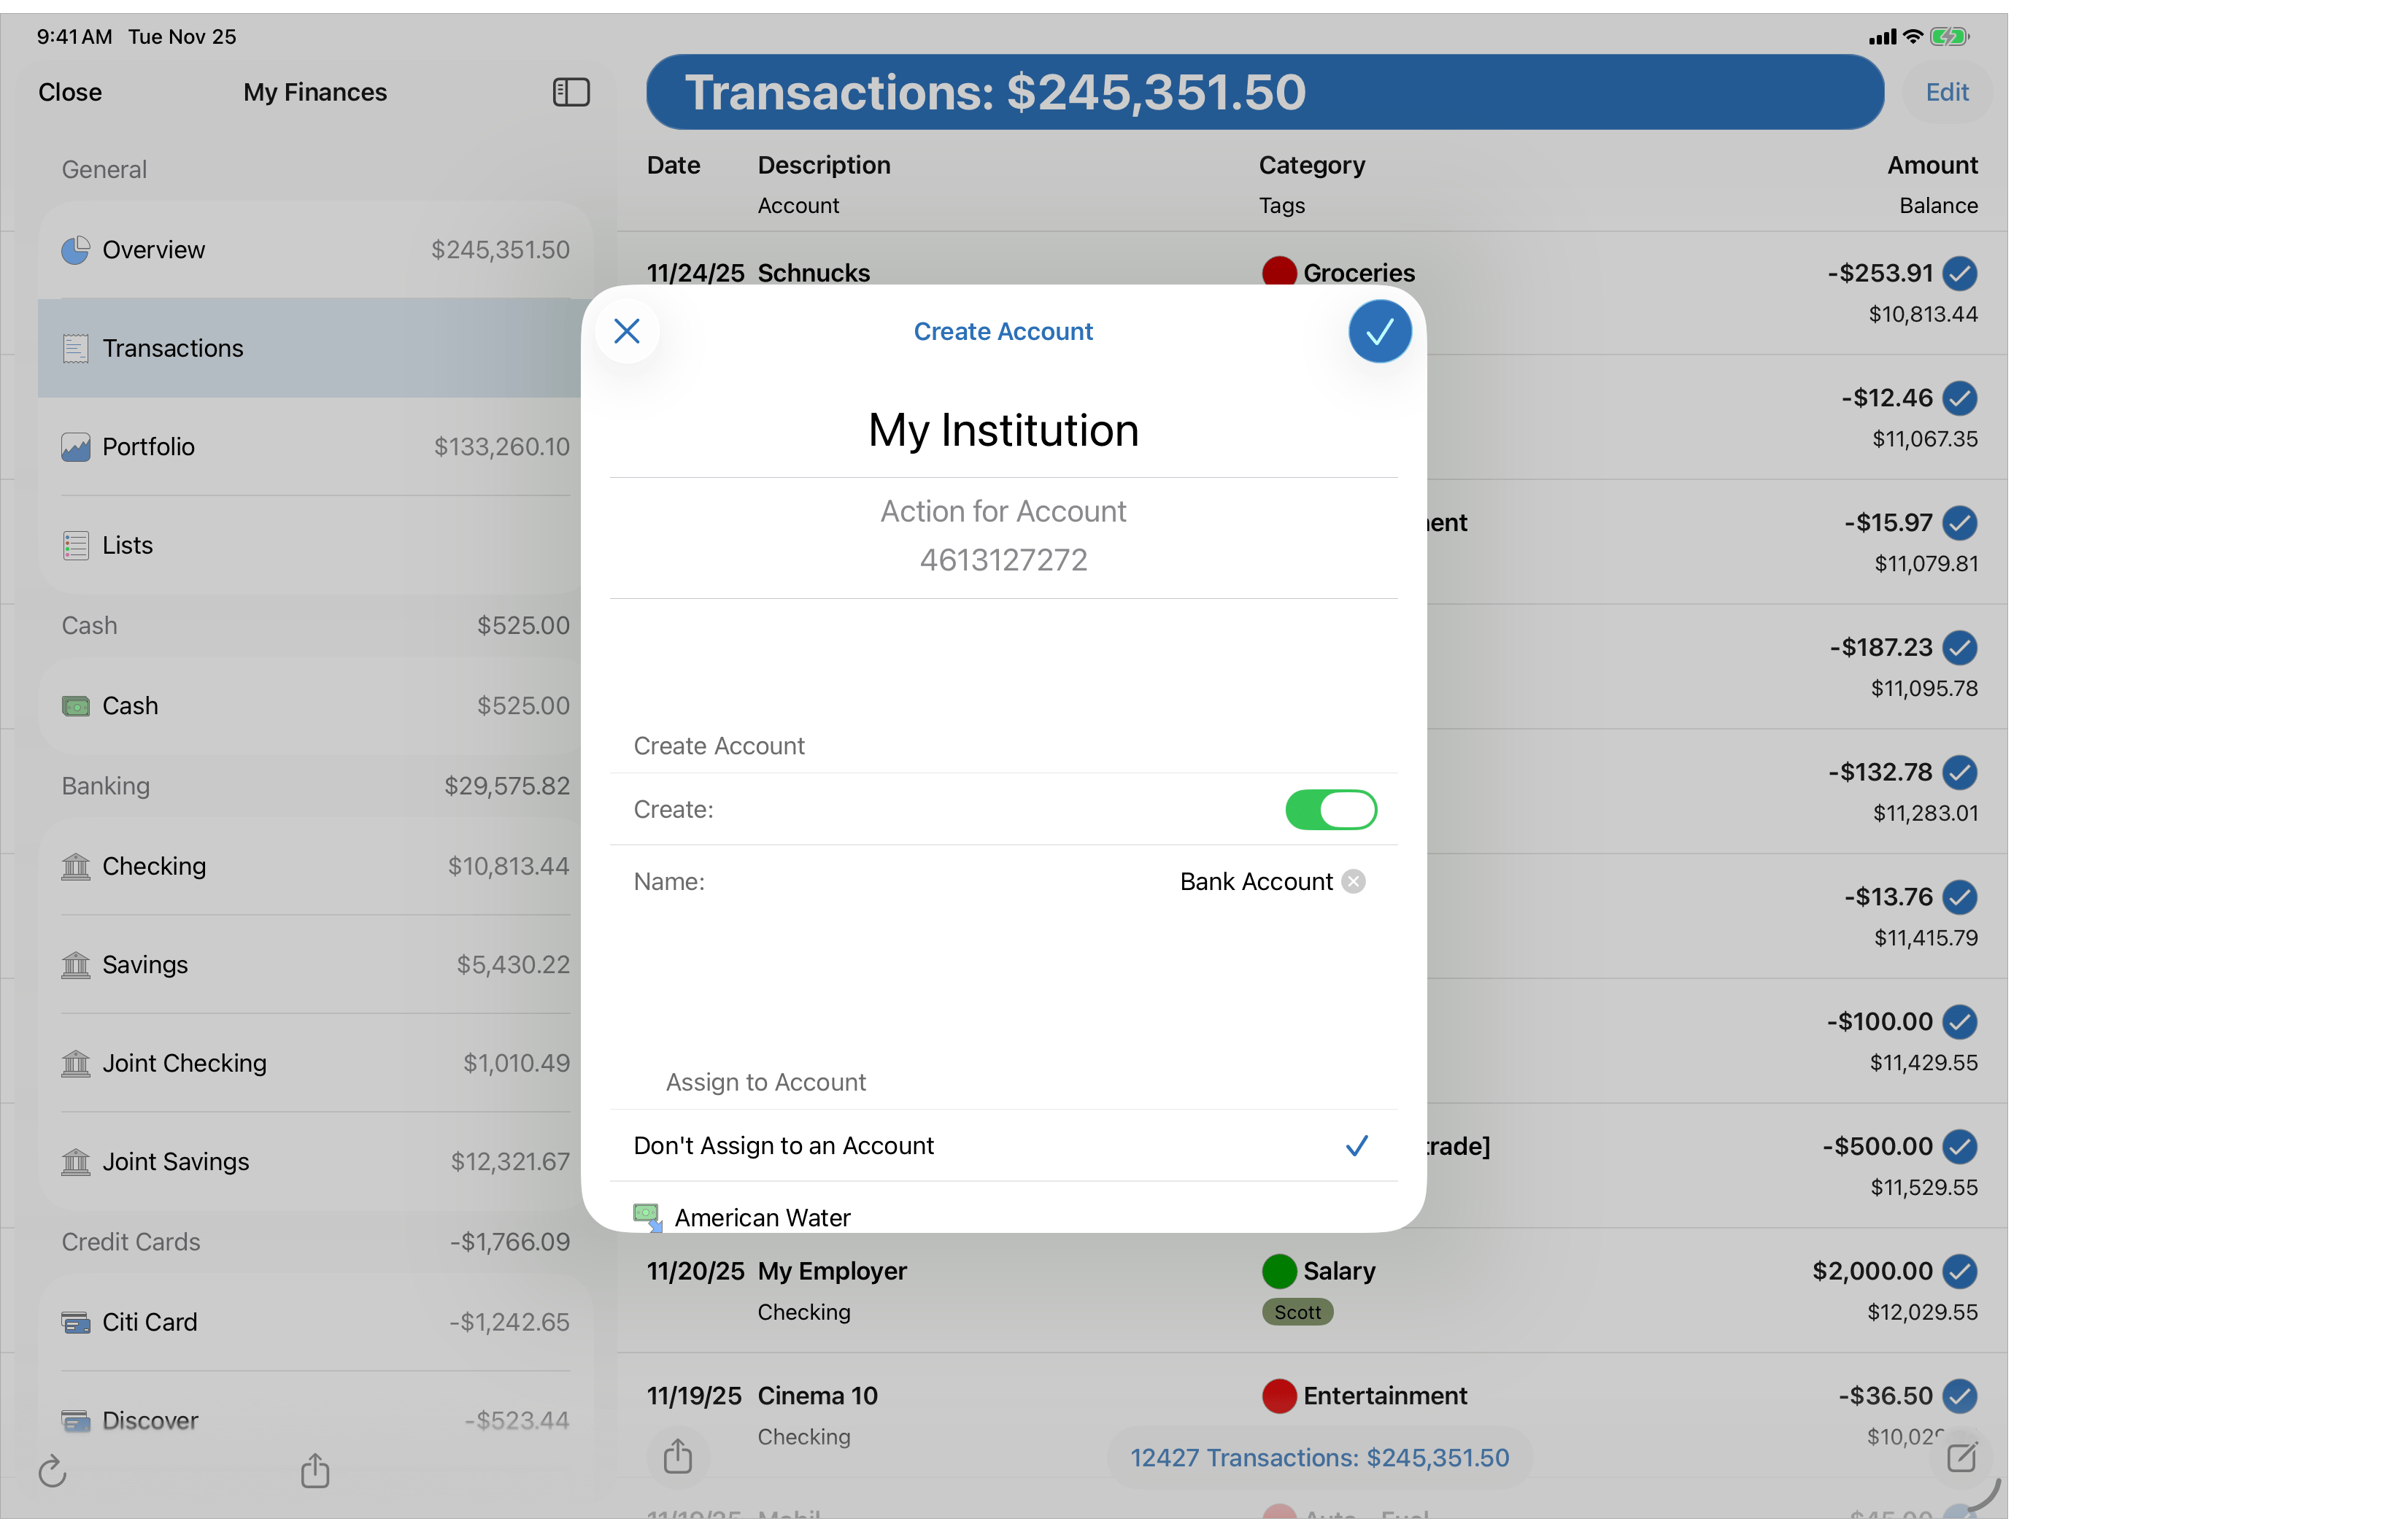The image size is (2408, 1532).
Task: Tap the refresh icon at bottom left
Action: click(52, 1471)
